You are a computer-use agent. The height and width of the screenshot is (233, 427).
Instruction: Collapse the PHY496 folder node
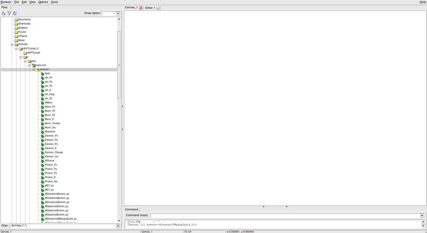coord(12,45)
